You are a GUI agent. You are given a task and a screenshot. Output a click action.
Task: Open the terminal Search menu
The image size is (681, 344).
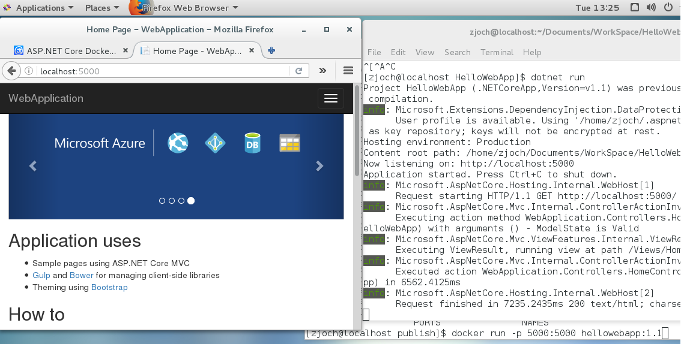pos(458,52)
